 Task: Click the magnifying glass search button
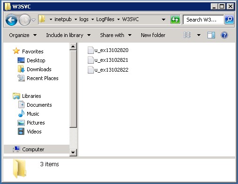229,20
